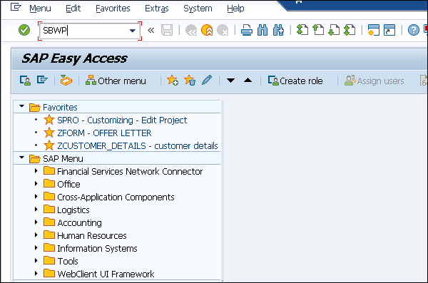Image resolution: width=428 pixels, height=283 pixels.
Task: Expand the WebClient UI Framework folder
Action: pyautogui.click(x=36, y=274)
